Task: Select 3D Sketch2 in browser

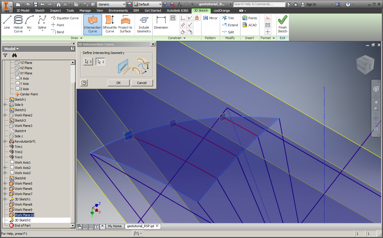Action: point(23,220)
